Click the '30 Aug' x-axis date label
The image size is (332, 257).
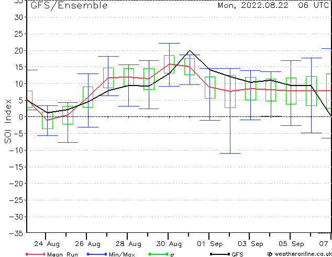point(169,244)
